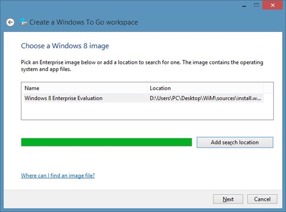Click the green search progress bar
286x212 pixels.
tap(107, 142)
